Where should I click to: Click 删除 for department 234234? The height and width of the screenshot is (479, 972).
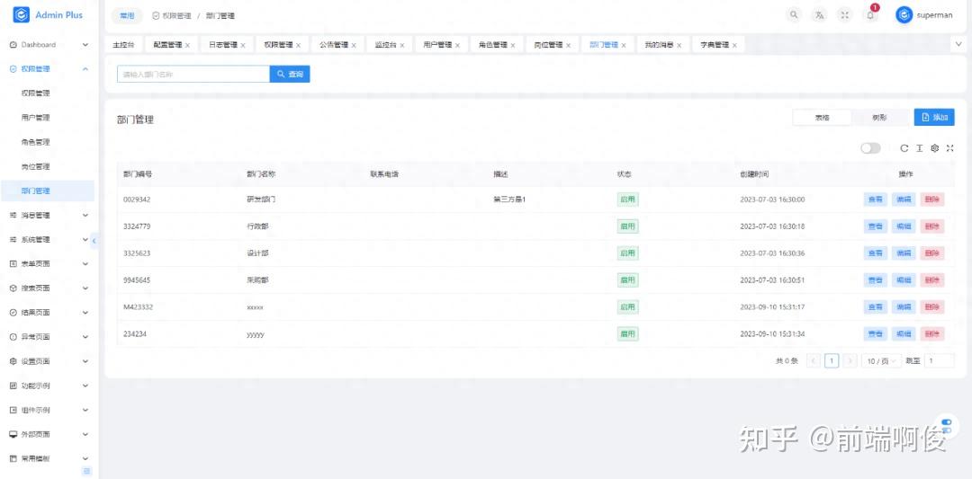(932, 333)
